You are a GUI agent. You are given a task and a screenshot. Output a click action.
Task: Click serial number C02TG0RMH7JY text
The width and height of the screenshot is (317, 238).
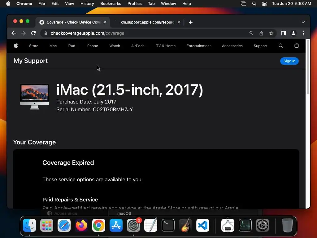[x=113, y=109]
